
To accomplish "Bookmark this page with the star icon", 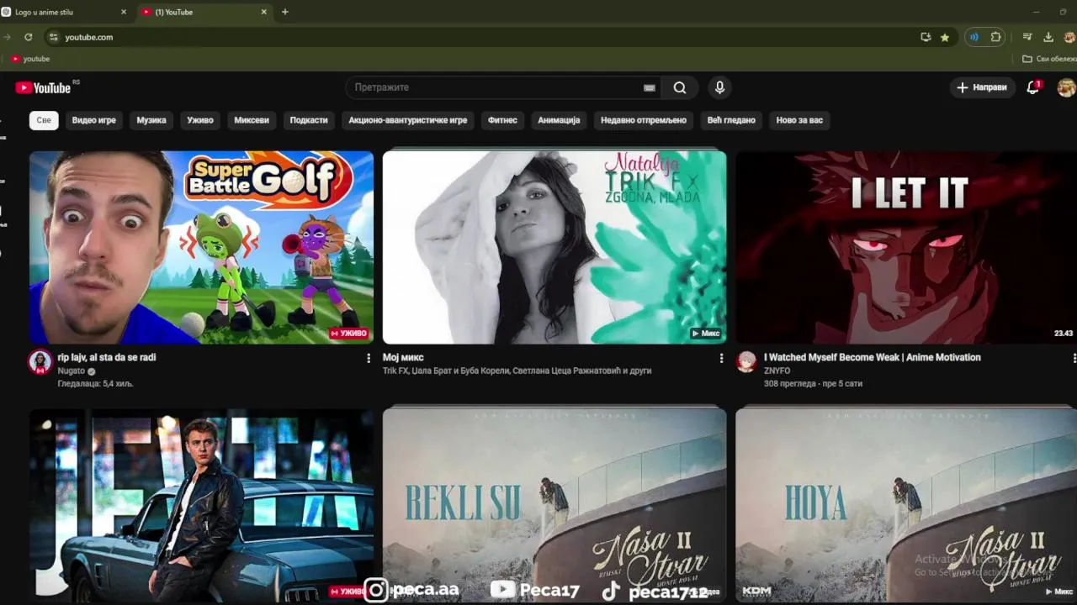I will 945,37.
